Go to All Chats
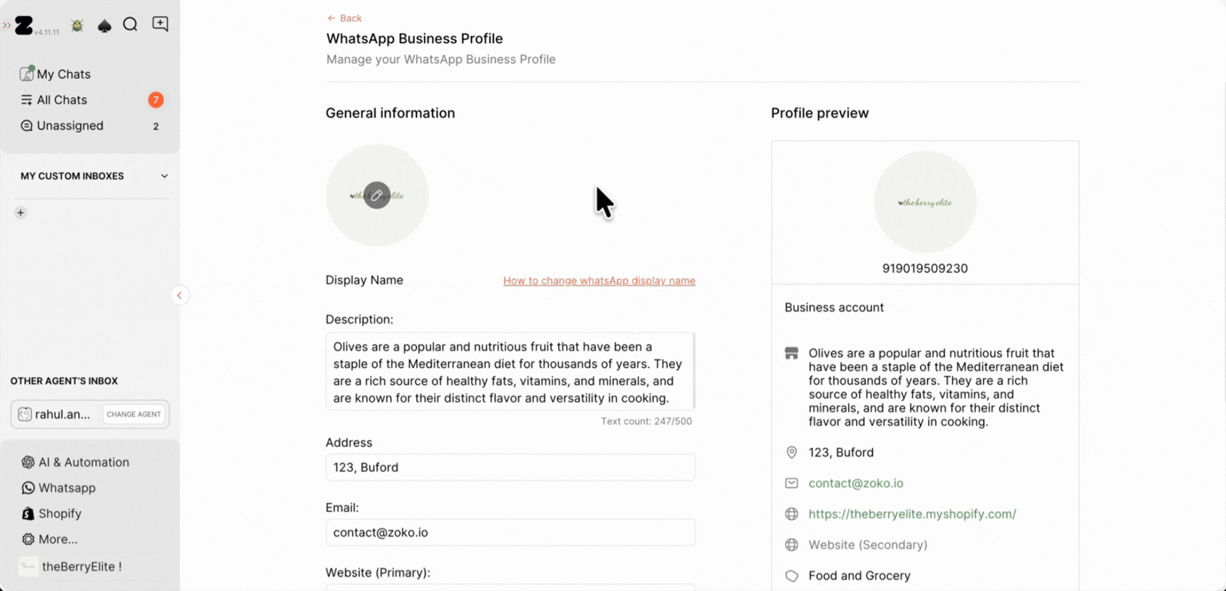The image size is (1226, 591). click(62, 100)
